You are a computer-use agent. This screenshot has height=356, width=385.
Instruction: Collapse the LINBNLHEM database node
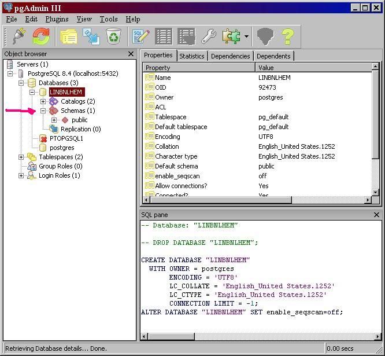32,92
